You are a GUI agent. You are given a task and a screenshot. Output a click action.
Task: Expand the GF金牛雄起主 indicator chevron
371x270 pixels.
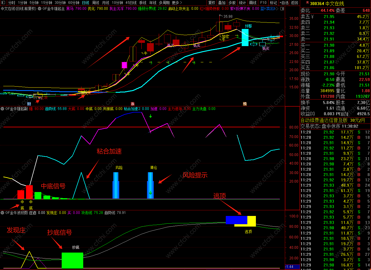[40, 9]
